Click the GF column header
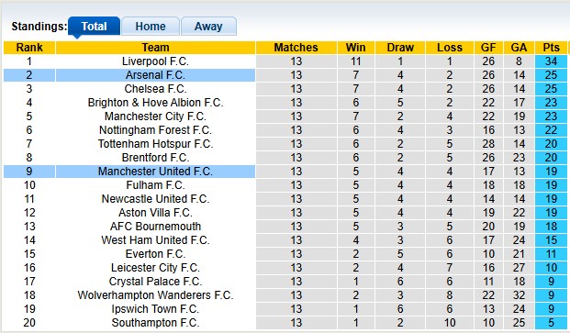The image size is (570, 333). (x=488, y=48)
